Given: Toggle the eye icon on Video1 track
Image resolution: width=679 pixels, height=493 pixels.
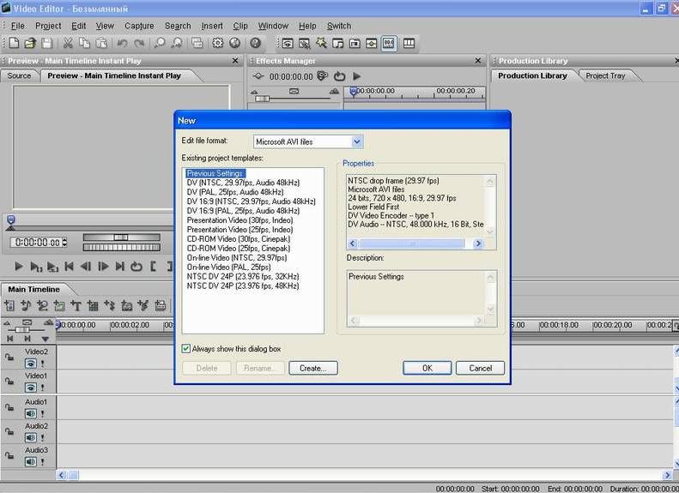Looking at the screenshot, I should [x=30, y=388].
